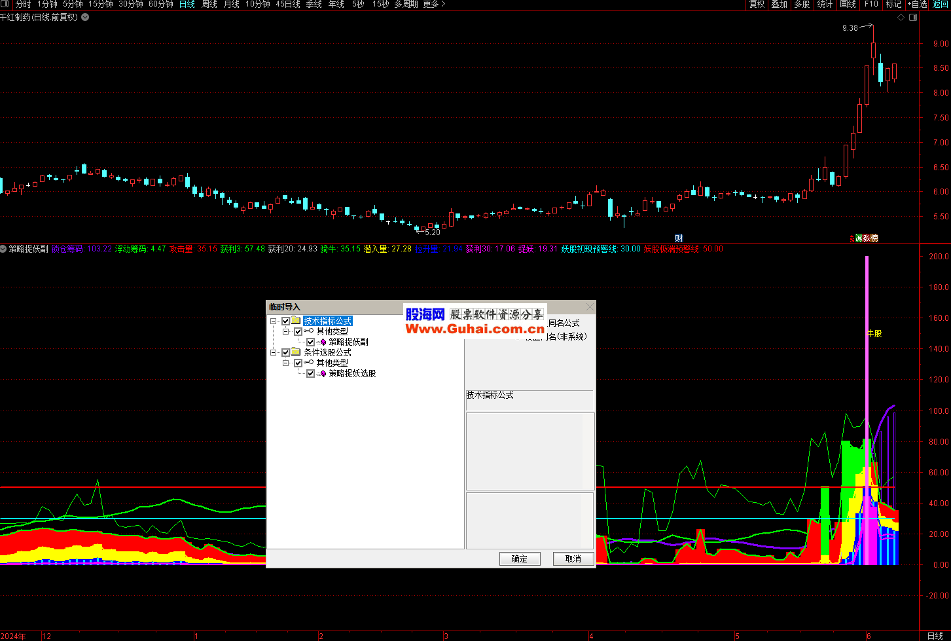
Task: Click the folder icon of 条件选股公式
Action: [296, 352]
